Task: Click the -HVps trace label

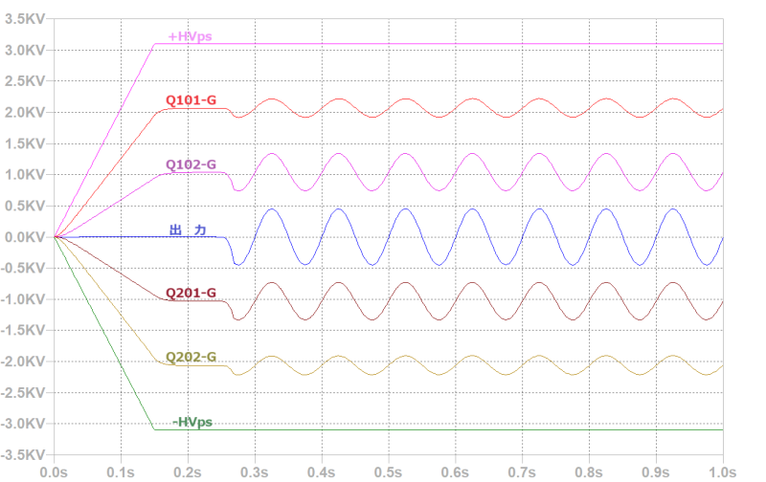Action: 192,422
